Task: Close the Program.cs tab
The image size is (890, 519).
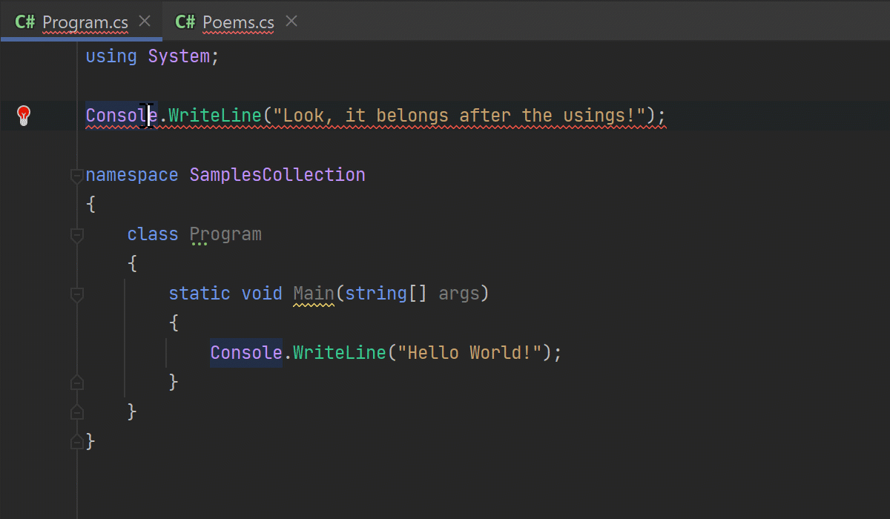Action: pos(145,22)
